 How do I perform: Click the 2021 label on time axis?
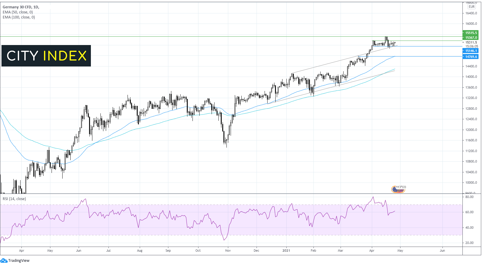click(286, 250)
